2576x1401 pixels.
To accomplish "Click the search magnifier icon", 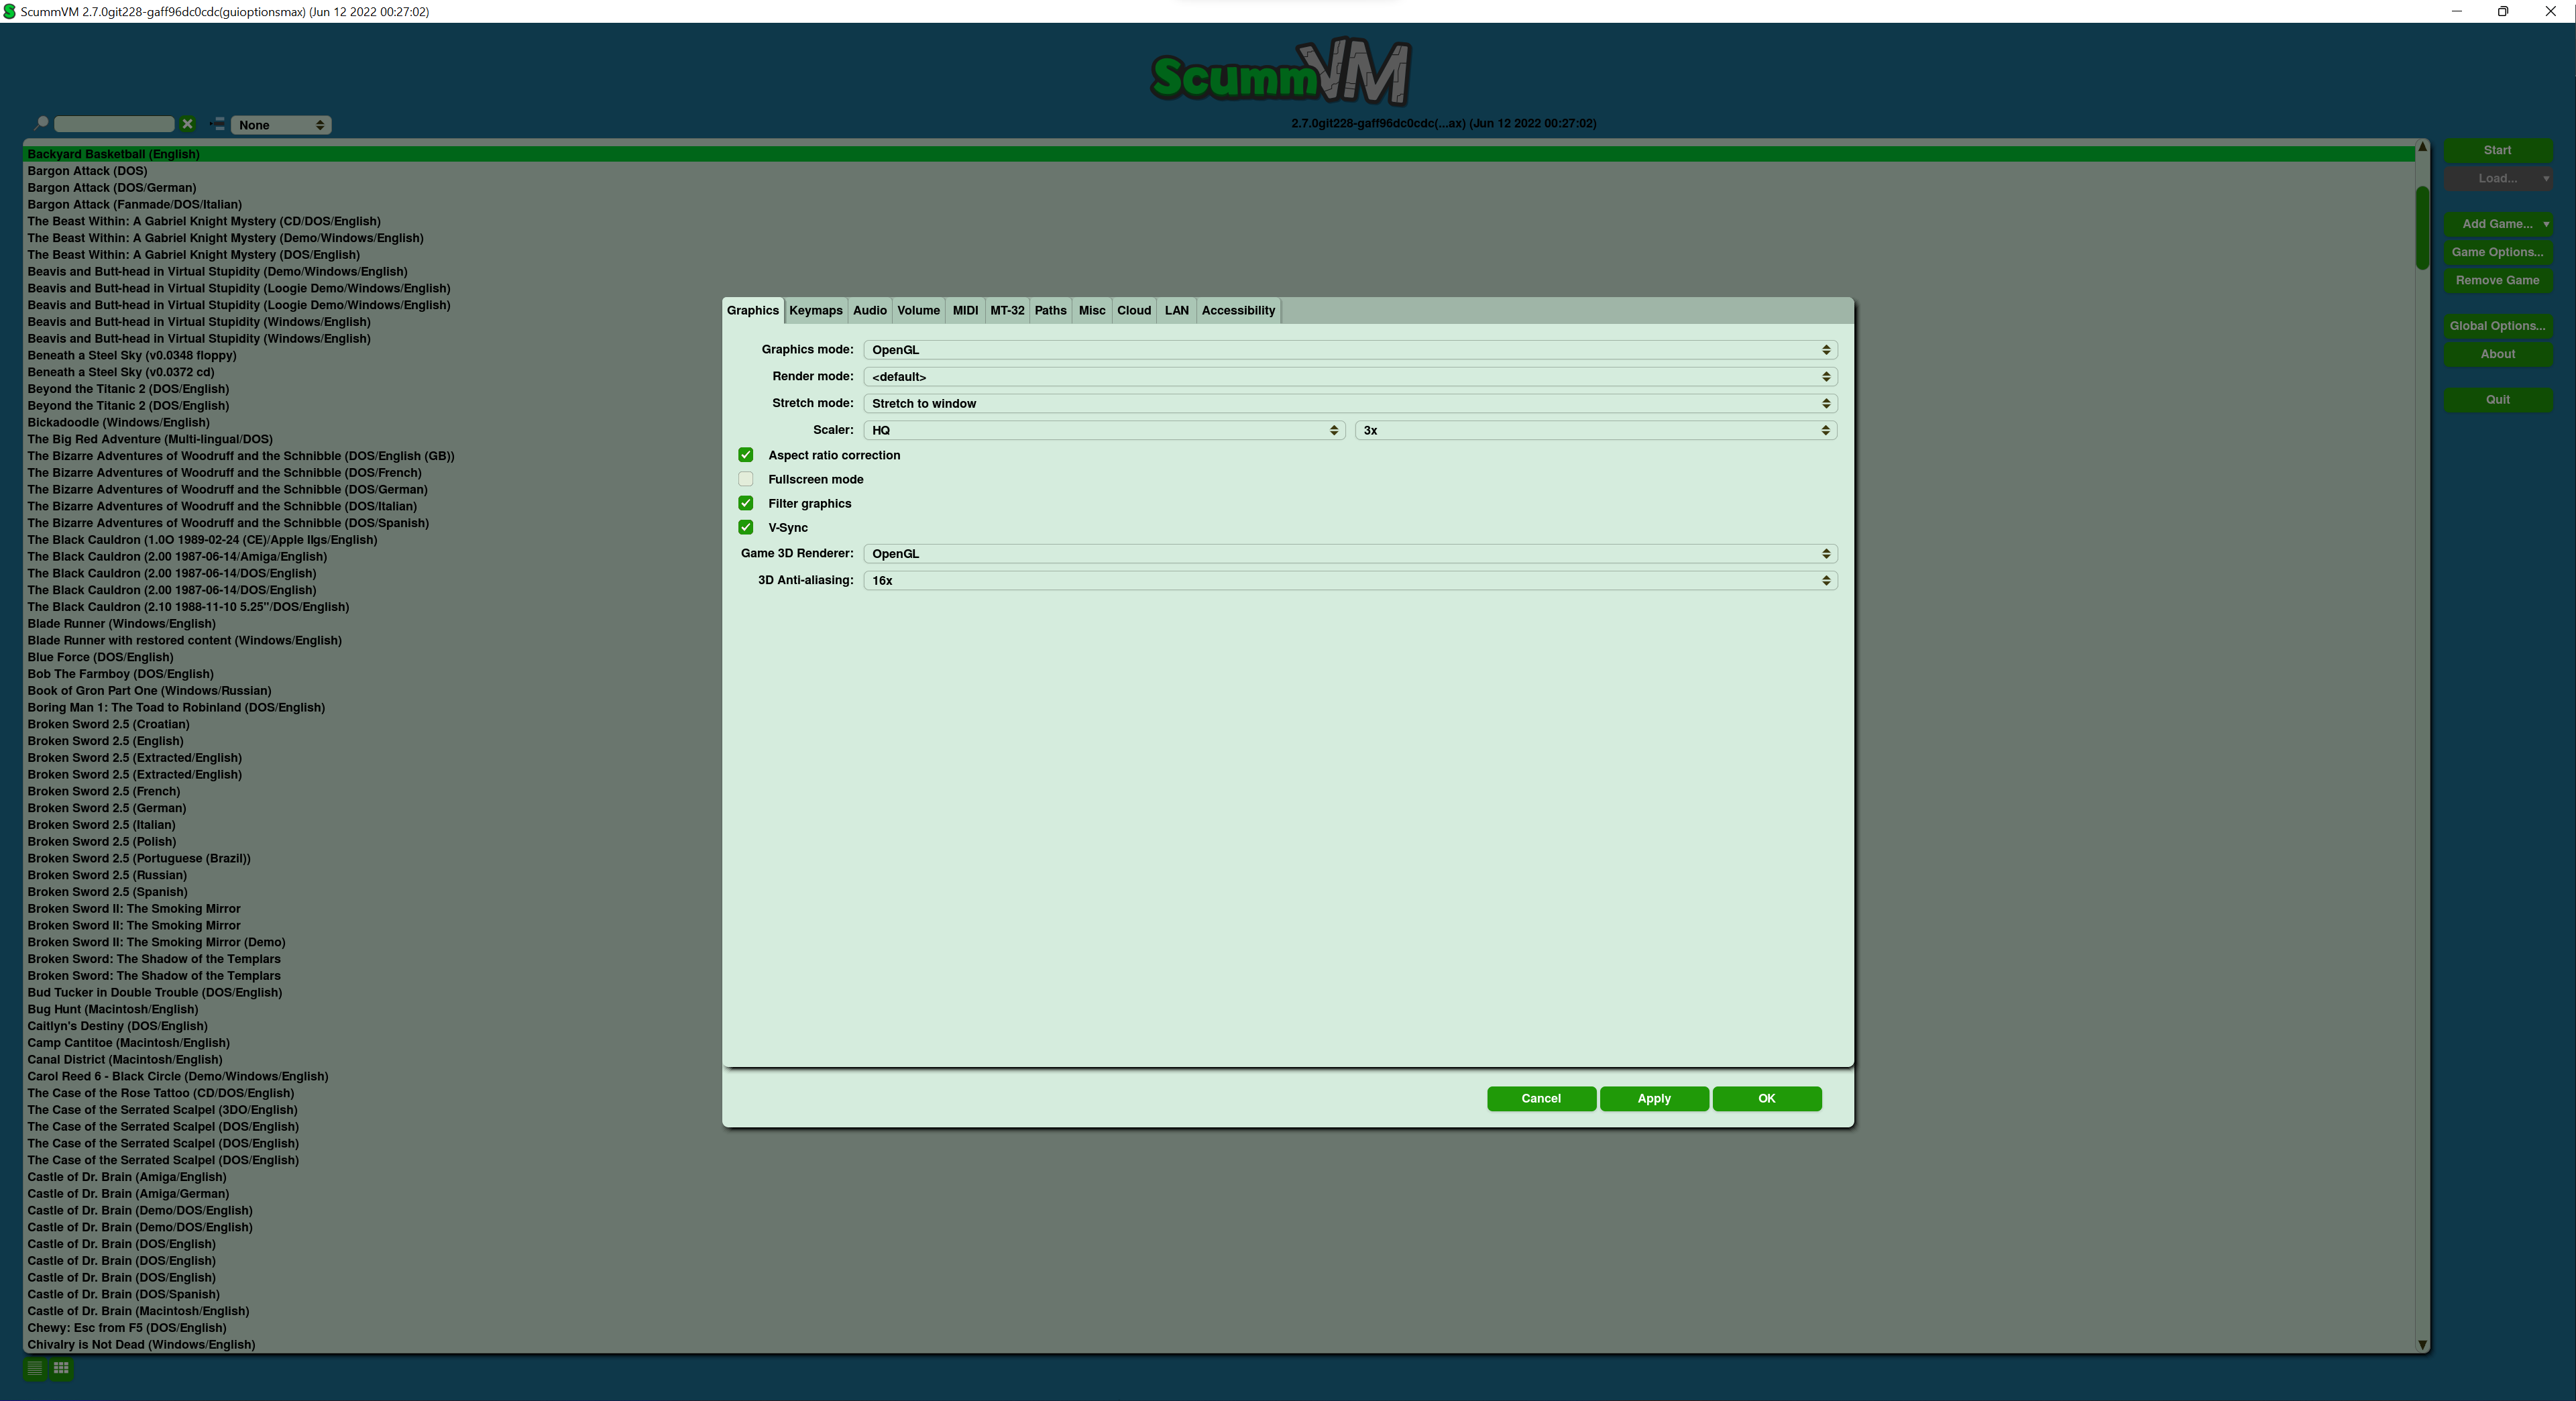I will click(41, 124).
